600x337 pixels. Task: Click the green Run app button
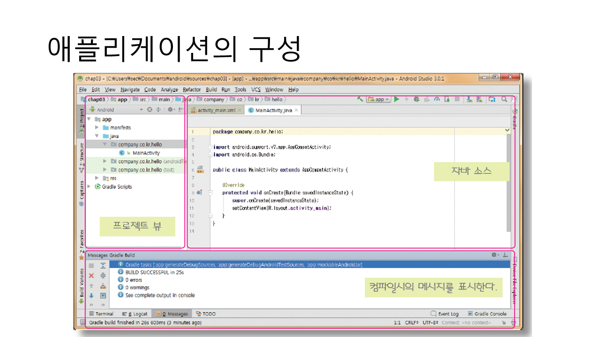pos(397,99)
